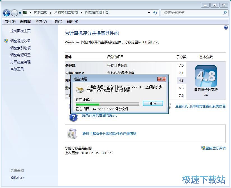This screenshot has width=231, height=188.
Task: Expand the arrow before 控制面板 breadcrumb
Action: pos(31,13)
